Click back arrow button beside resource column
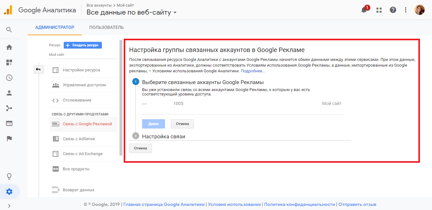 [38, 69]
